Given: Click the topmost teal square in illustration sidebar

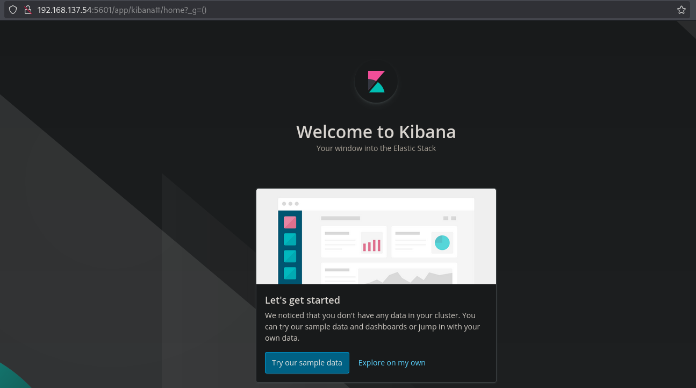Looking at the screenshot, I should [x=290, y=239].
